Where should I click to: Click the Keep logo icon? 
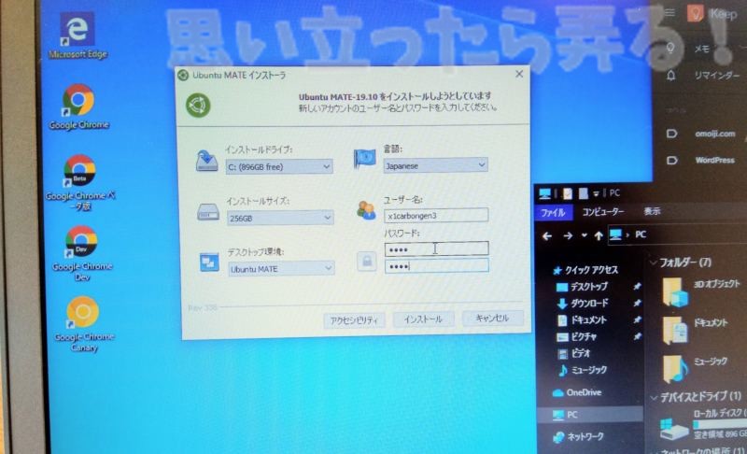click(695, 13)
